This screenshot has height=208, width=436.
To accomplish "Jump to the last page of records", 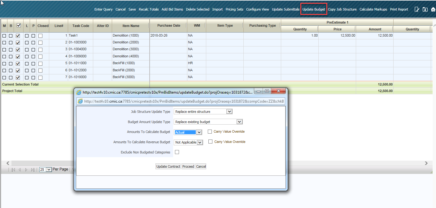I will pyautogui.click(x=33, y=170).
